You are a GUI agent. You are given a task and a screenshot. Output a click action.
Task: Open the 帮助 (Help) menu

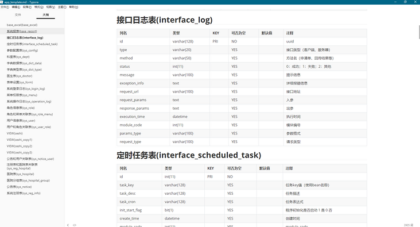(x=73, y=7)
